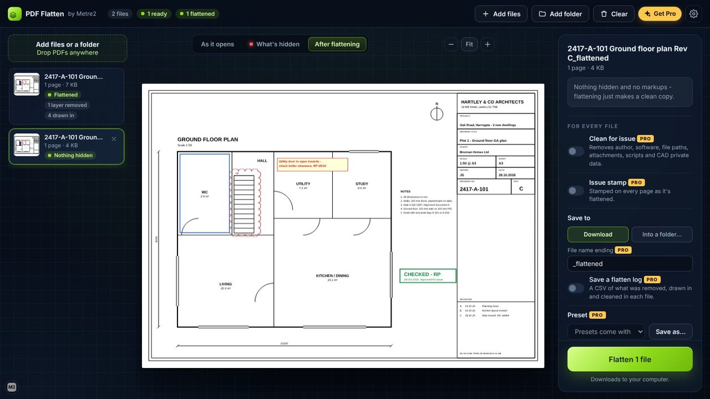Click the 1 ready status chip
The width and height of the screenshot is (710, 399).
click(x=154, y=14)
